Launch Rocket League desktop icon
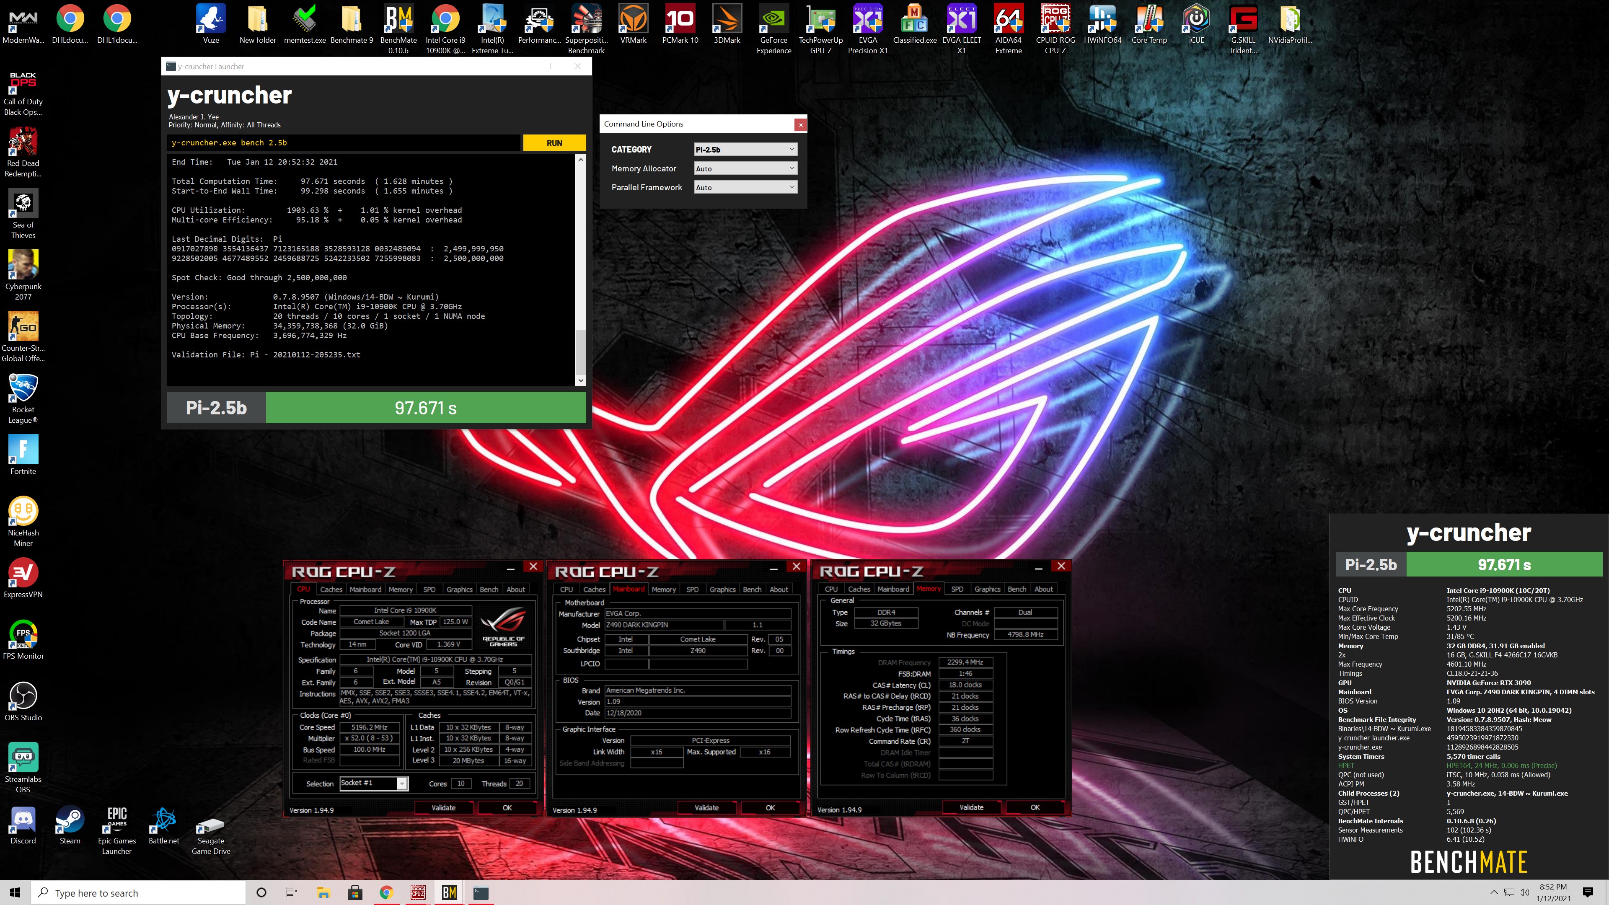Image resolution: width=1609 pixels, height=905 pixels. pyautogui.click(x=23, y=398)
